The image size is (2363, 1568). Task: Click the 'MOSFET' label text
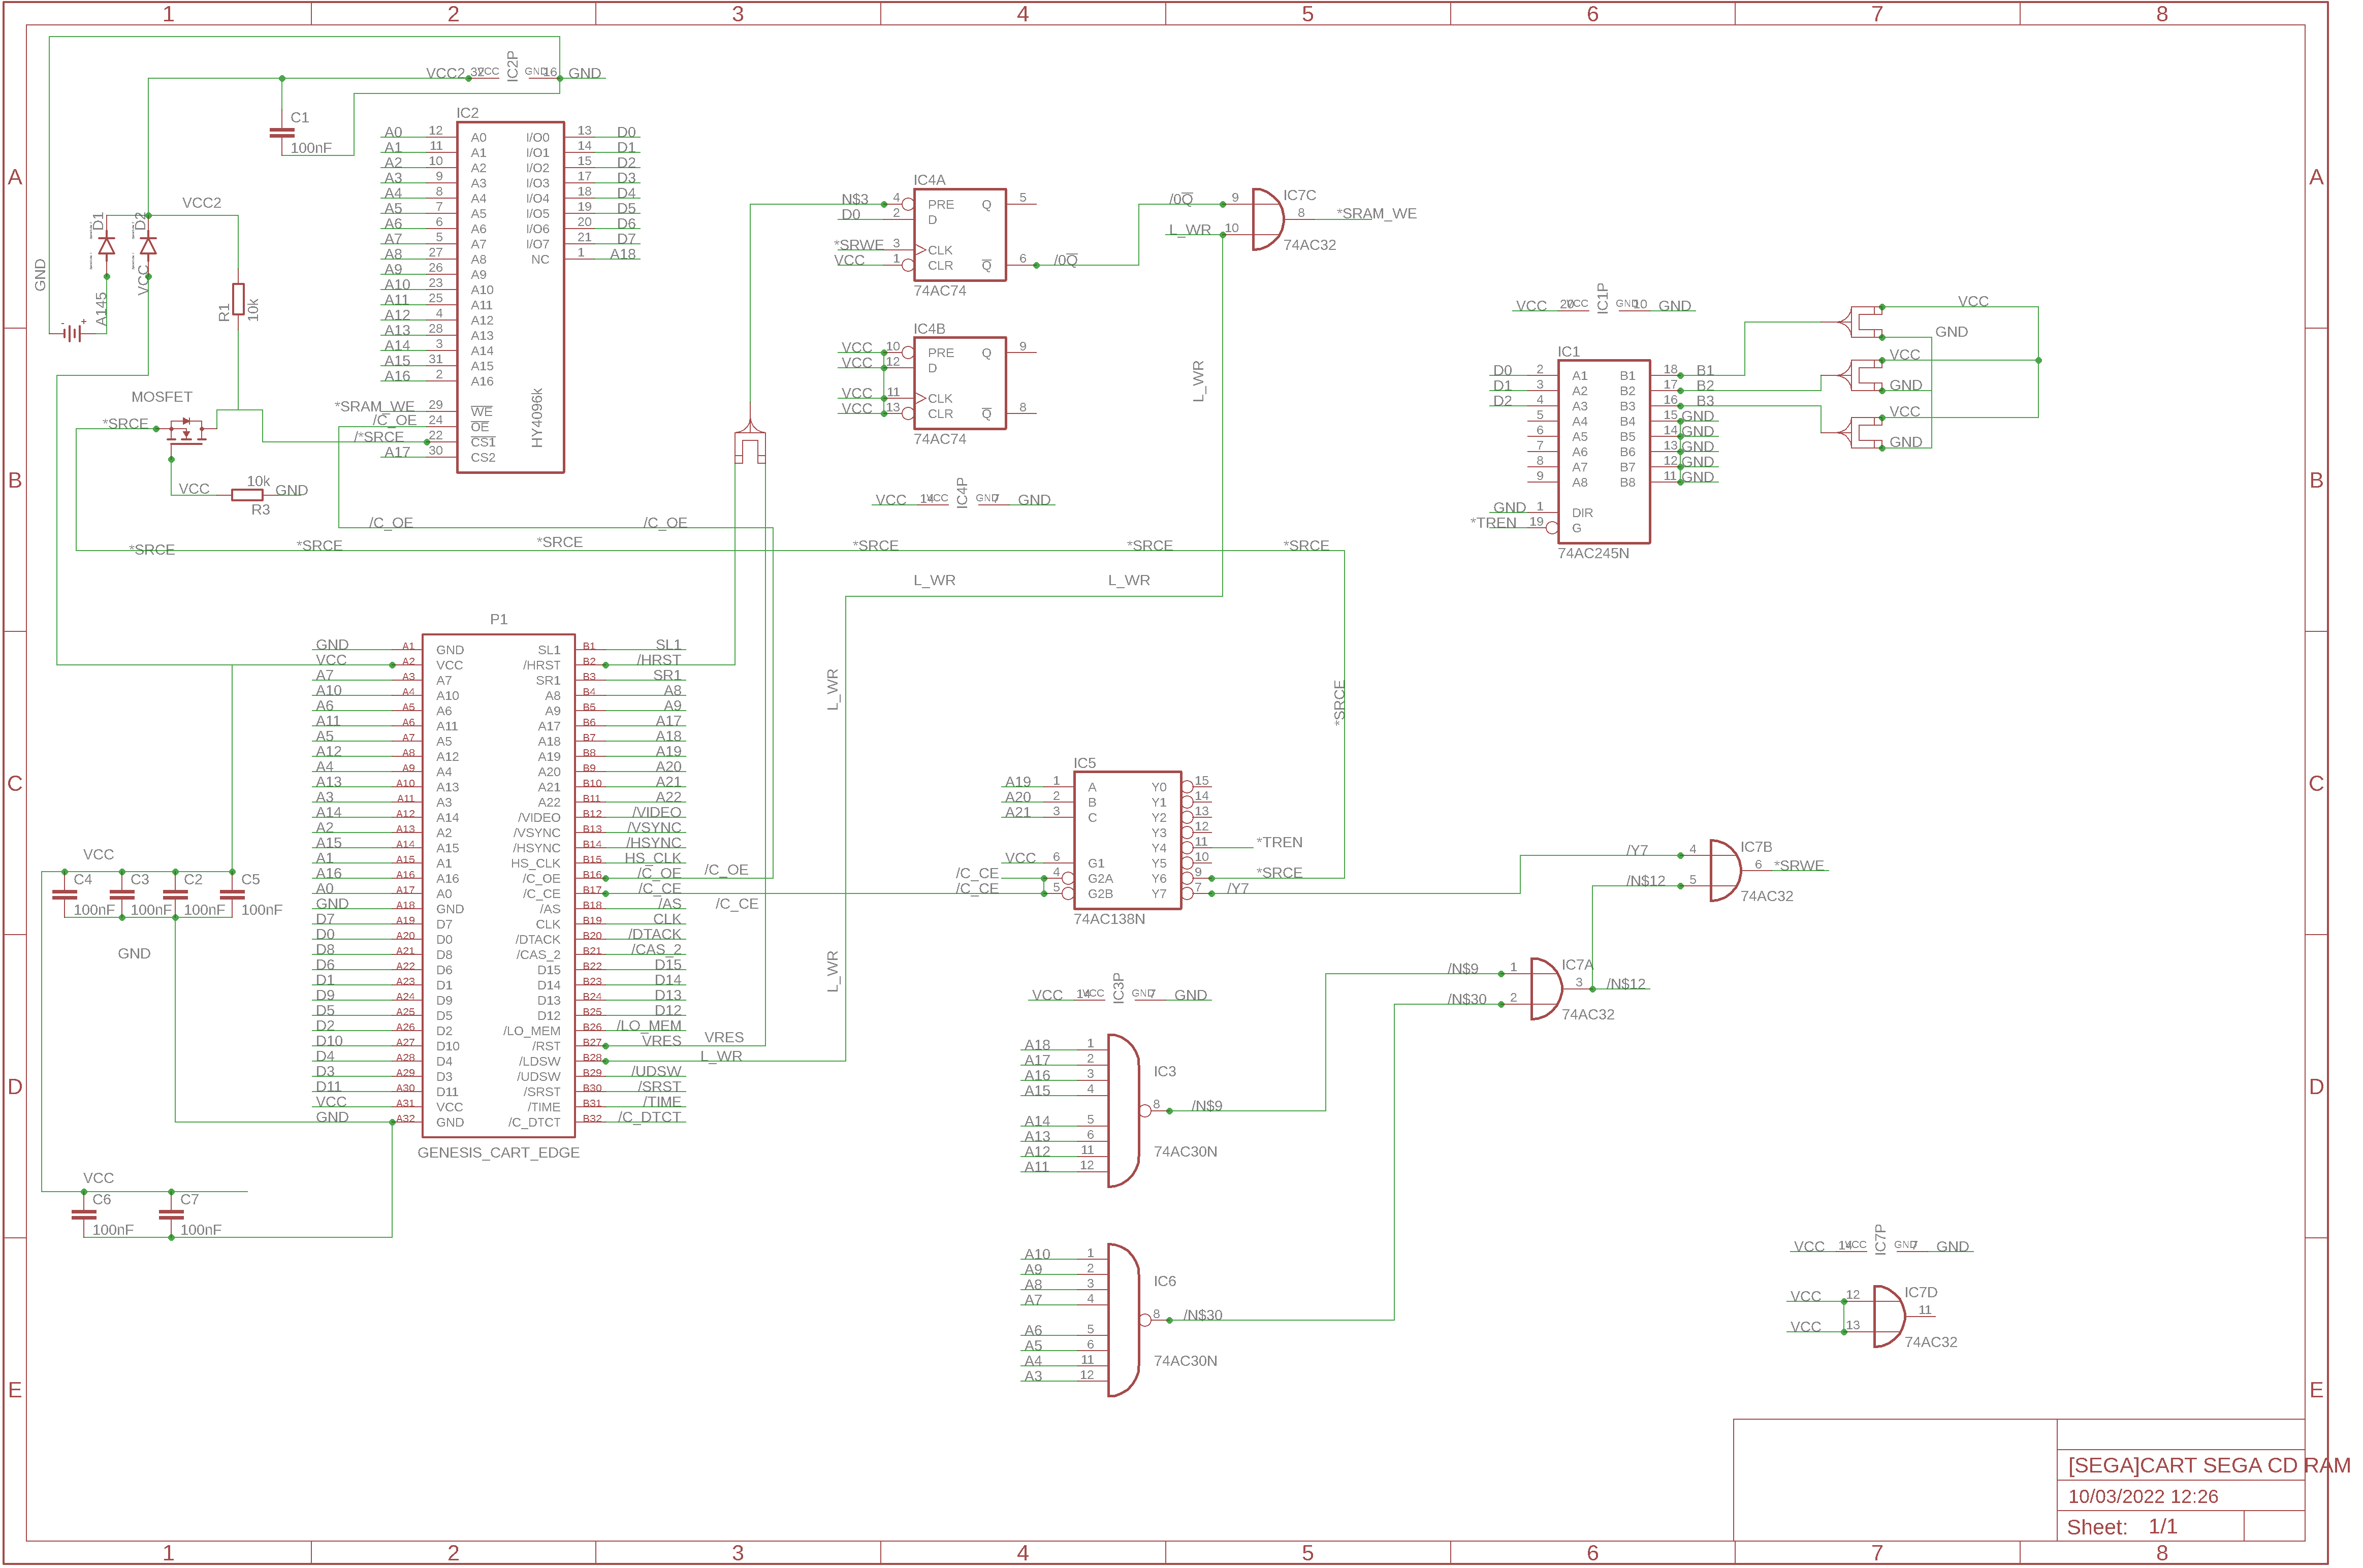click(162, 397)
